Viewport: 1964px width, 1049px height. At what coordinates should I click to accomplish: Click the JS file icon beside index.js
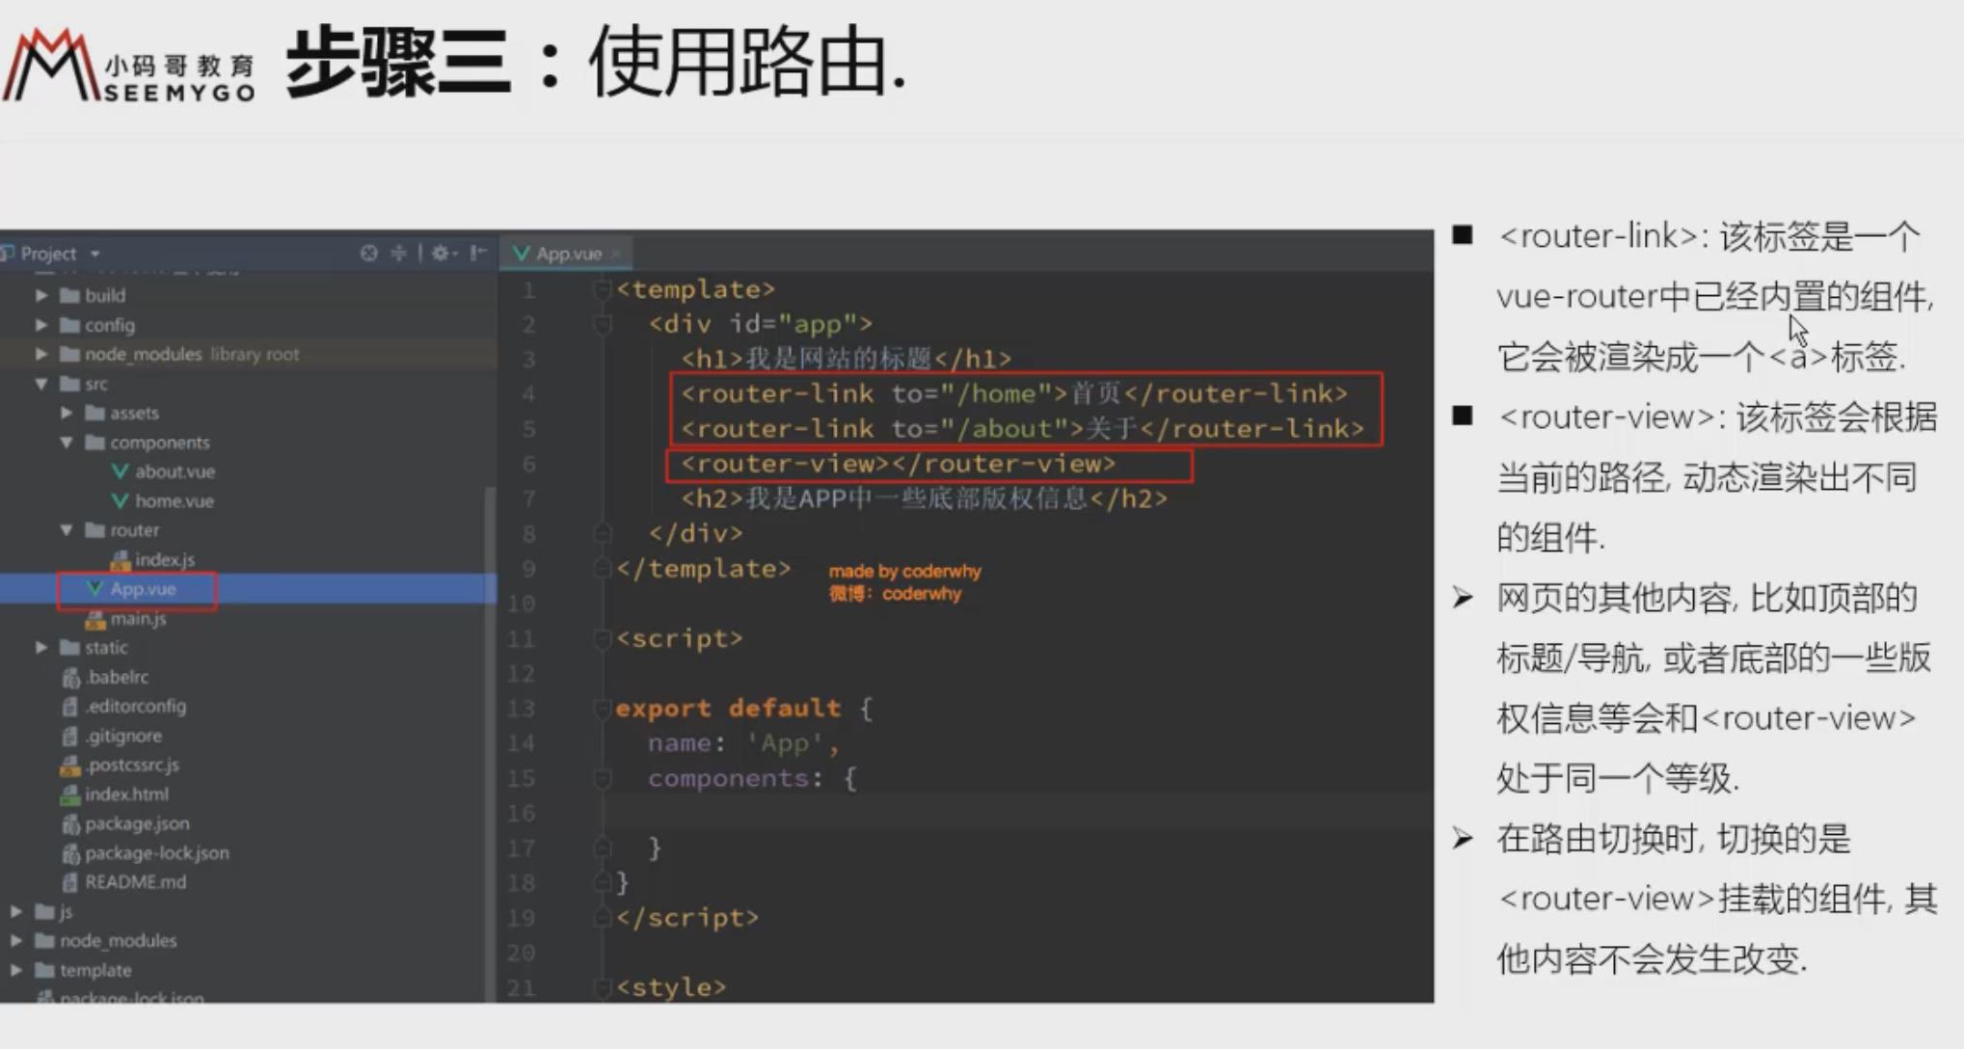(x=120, y=559)
